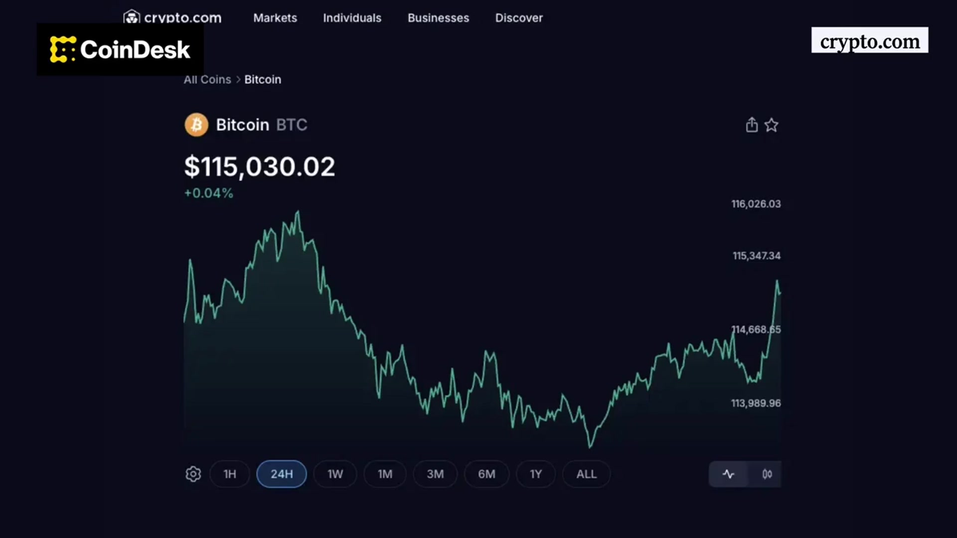Select the 1H time range

click(x=230, y=474)
